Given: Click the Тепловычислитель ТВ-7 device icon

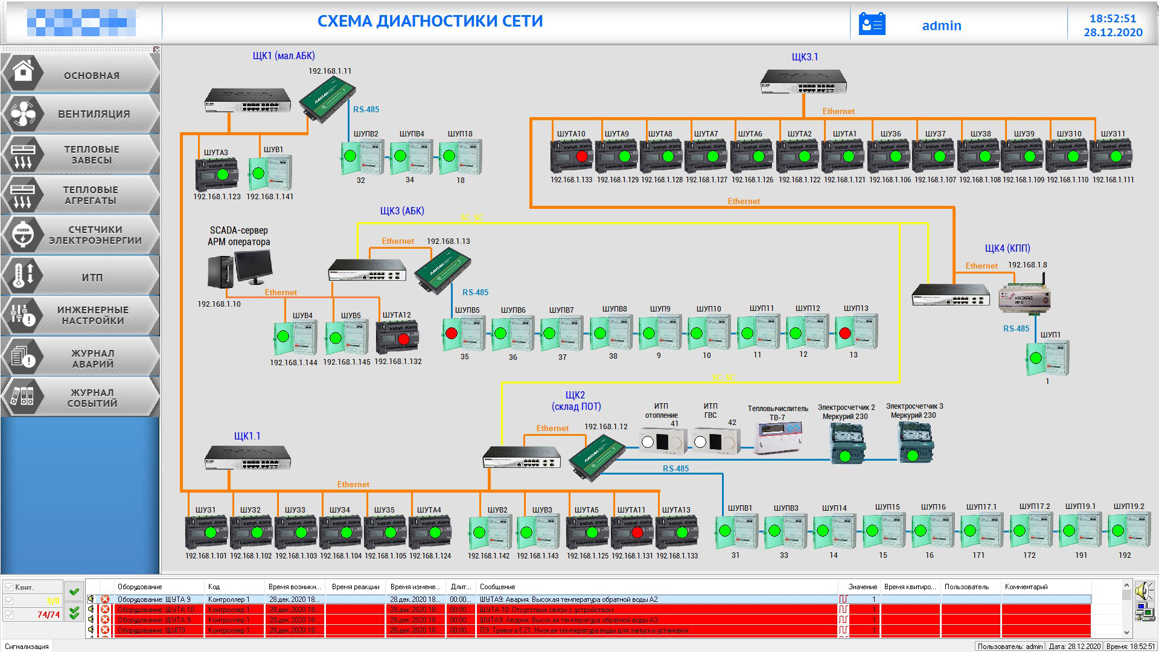Looking at the screenshot, I should pos(779,438).
